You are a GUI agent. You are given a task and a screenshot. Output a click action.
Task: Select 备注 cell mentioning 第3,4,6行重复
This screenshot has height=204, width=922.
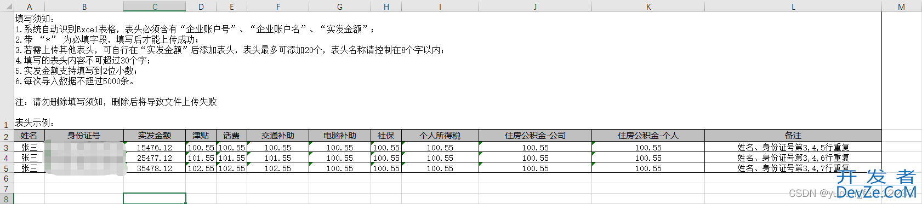793,158
